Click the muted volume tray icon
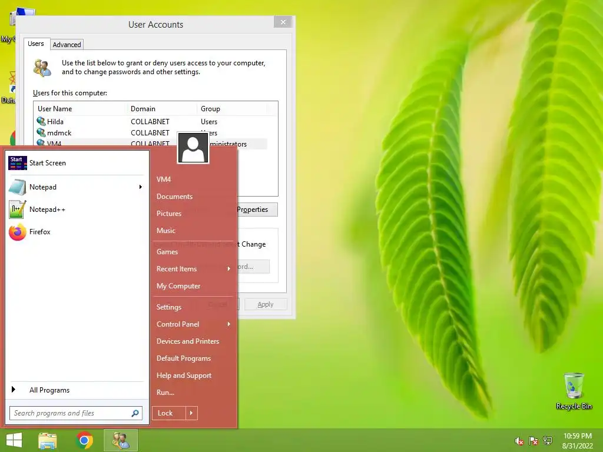 tap(519, 441)
